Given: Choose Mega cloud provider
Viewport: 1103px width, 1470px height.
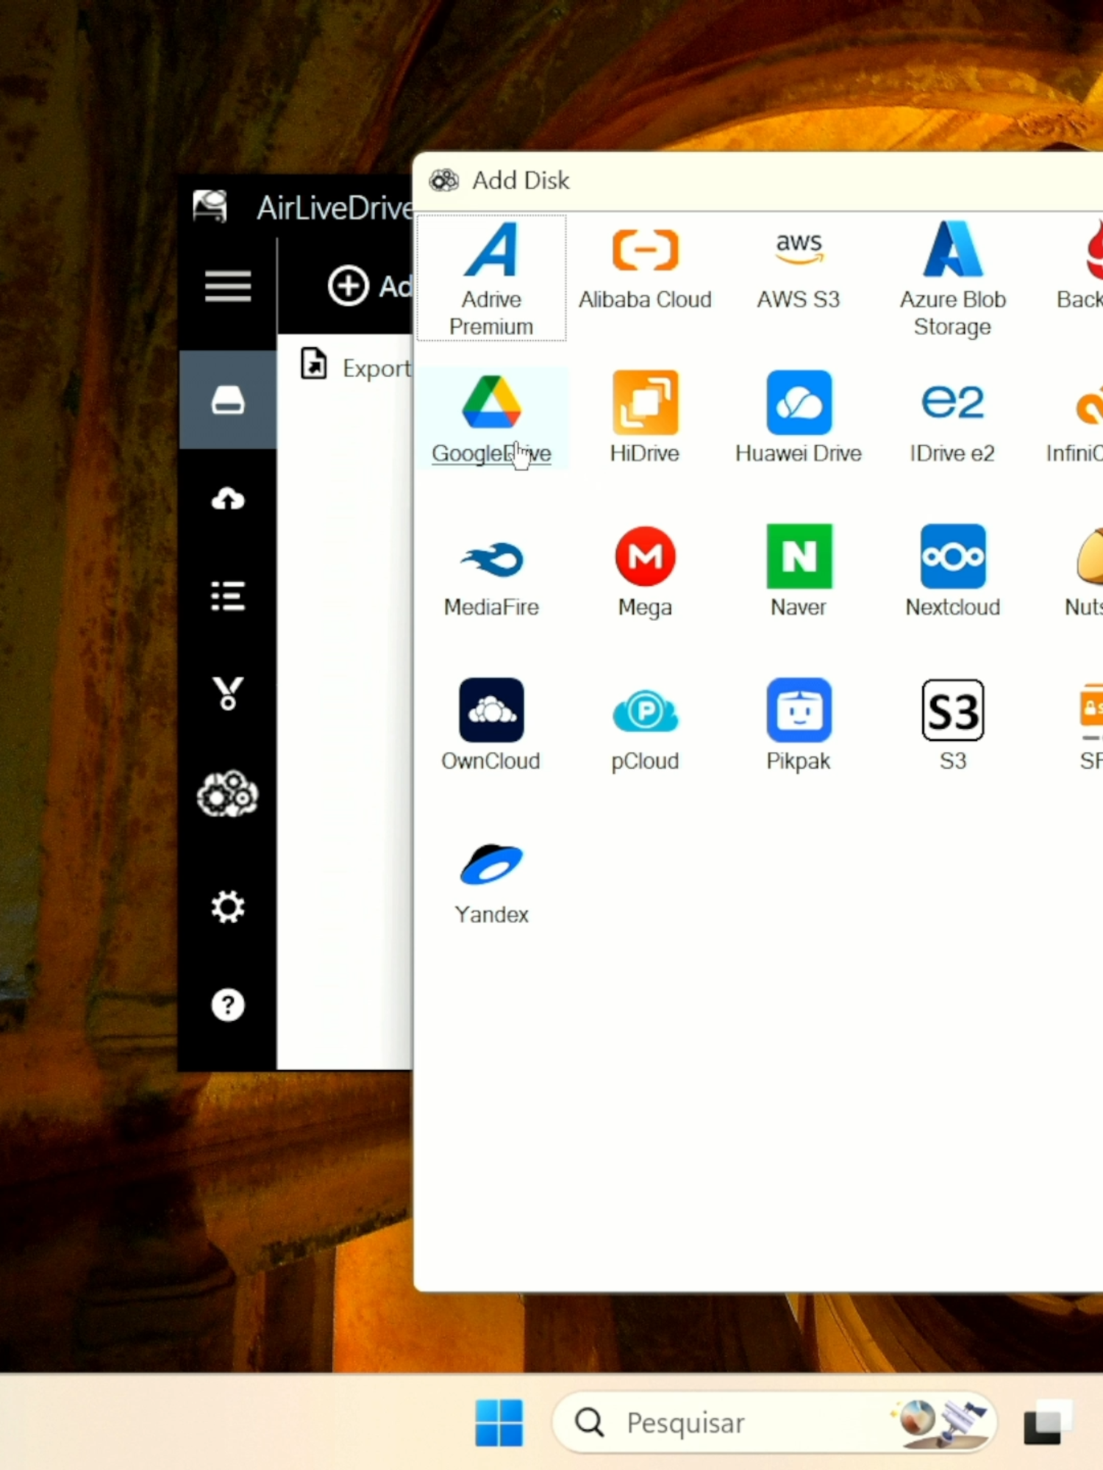Looking at the screenshot, I should [645, 573].
